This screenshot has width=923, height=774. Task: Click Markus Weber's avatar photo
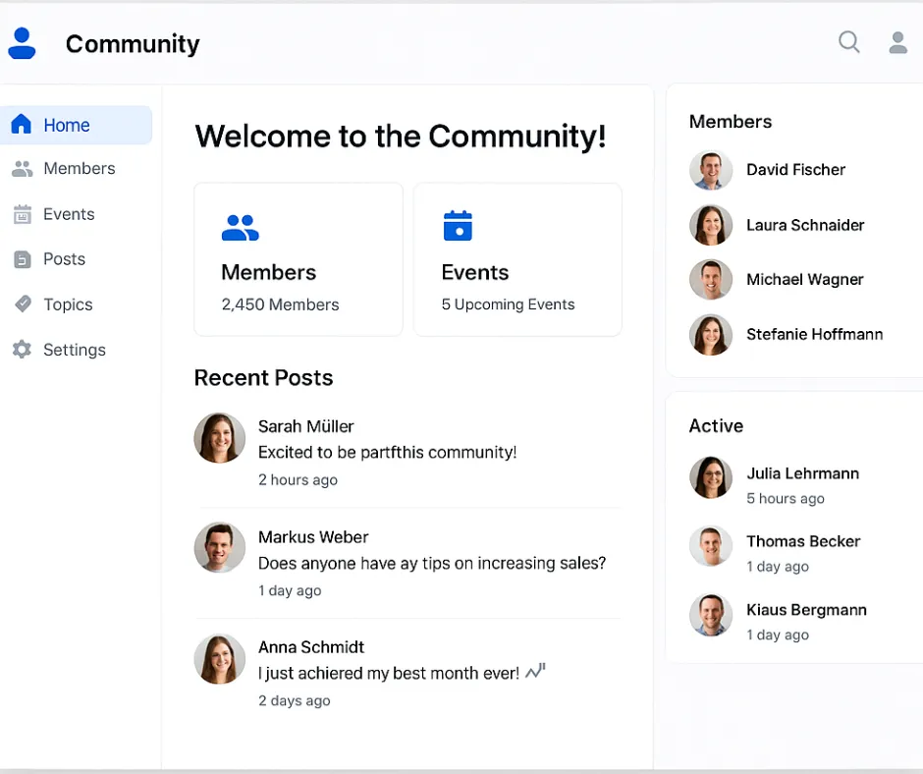220,548
